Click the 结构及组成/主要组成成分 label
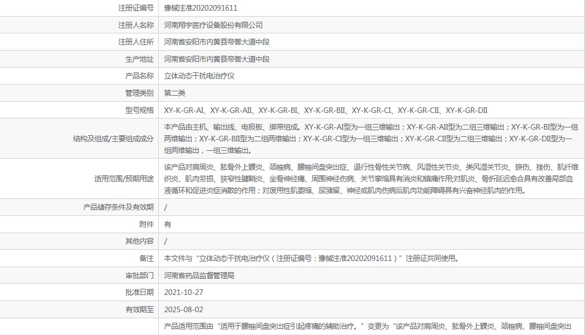This screenshot has height=335, width=585. click(x=114, y=139)
